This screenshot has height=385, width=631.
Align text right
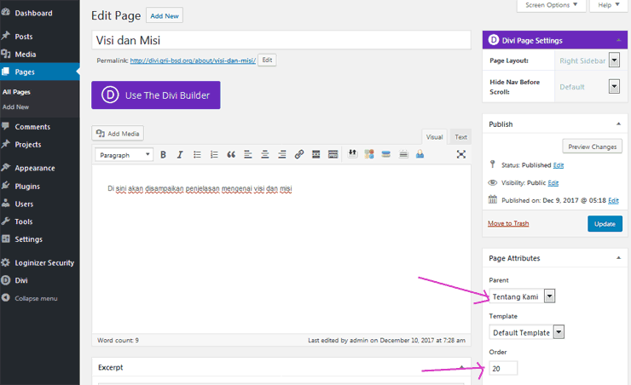pyautogui.click(x=282, y=155)
